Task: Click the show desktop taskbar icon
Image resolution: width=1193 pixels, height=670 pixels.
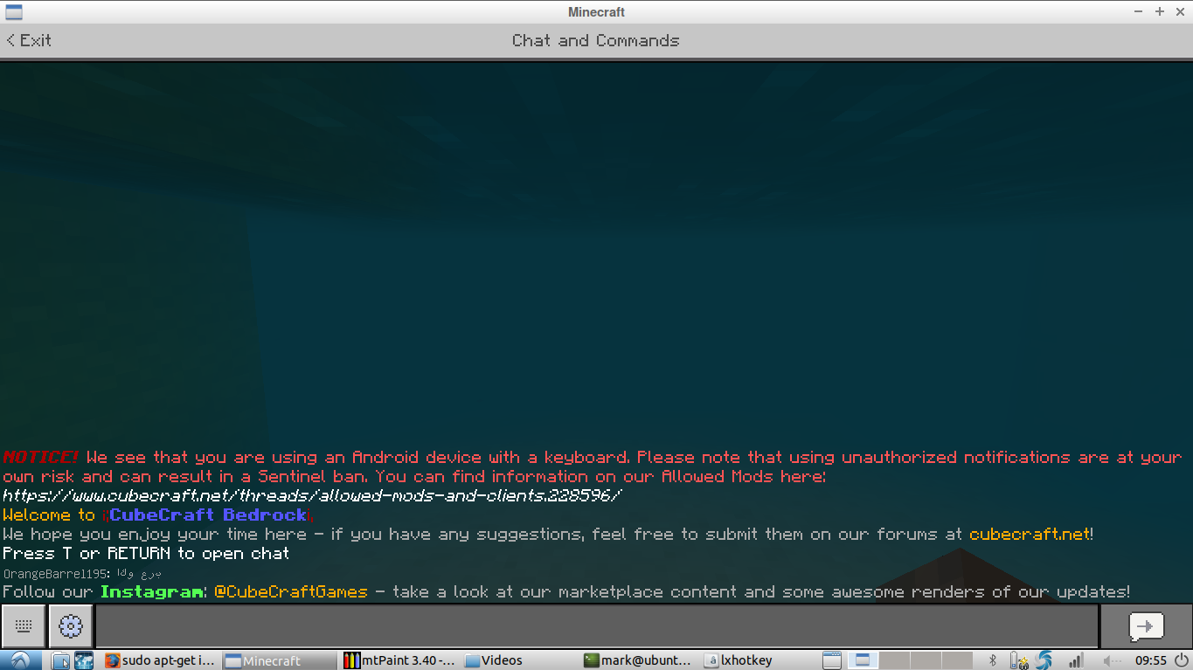Action: (x=831, y=660)
